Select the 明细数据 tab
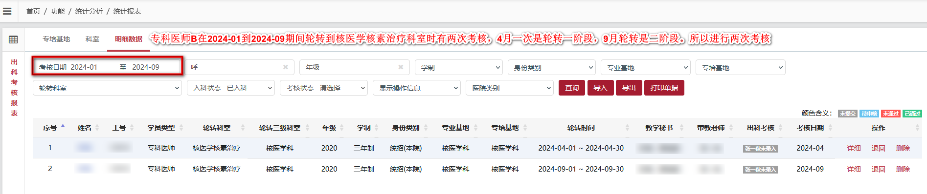 tap(129, 39)
